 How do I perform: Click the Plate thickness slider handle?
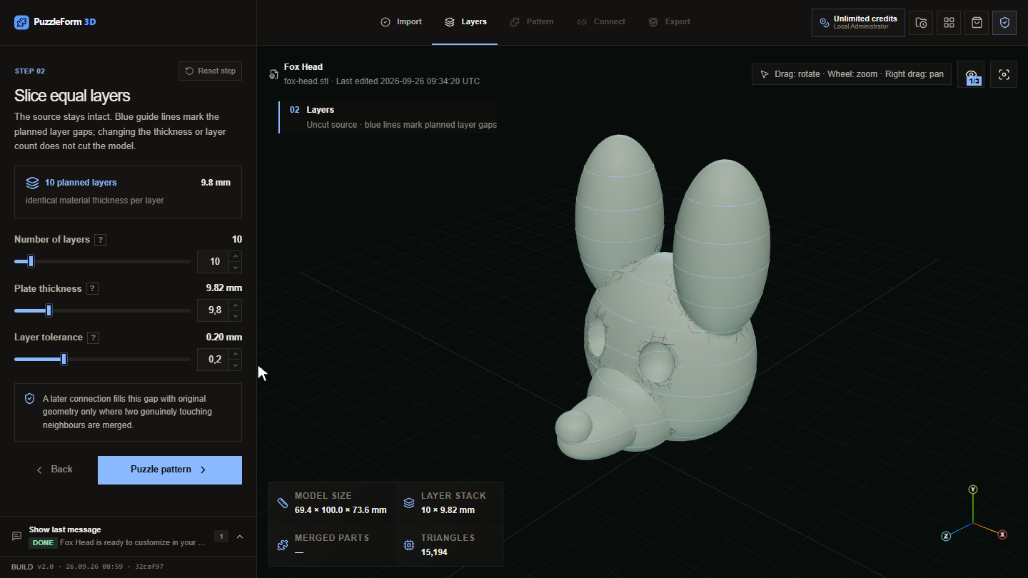pyautogui.click(x=49, y=310)
